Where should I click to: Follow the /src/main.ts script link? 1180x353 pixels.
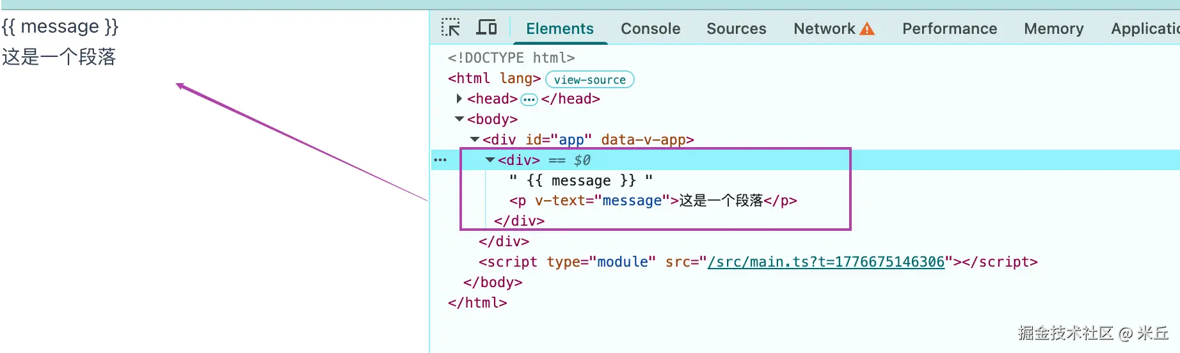pos(826,262)
